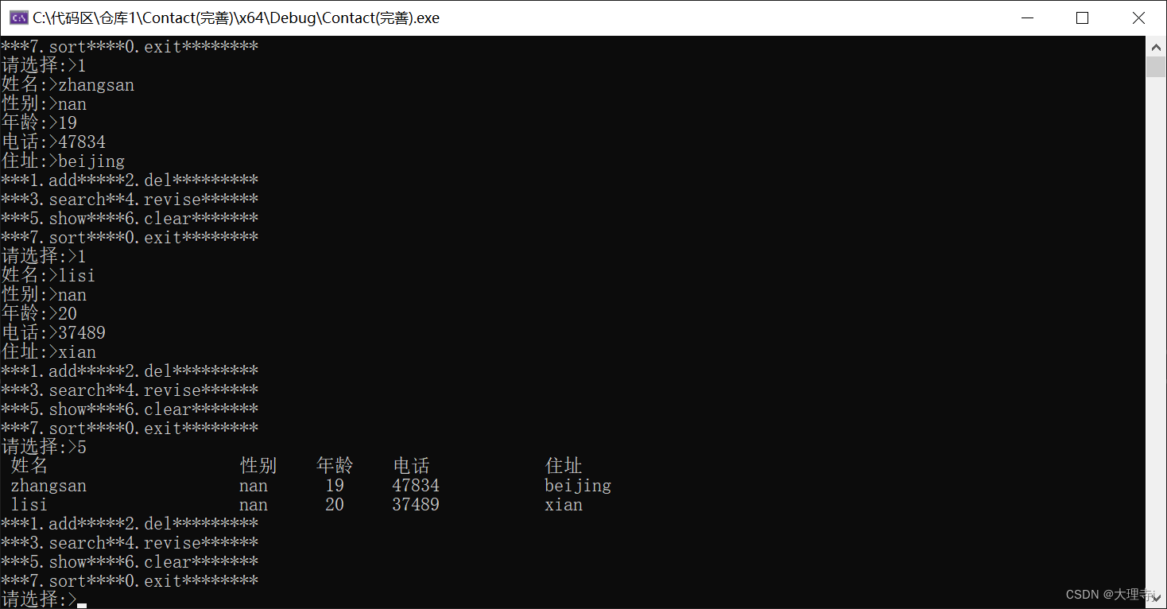Click the last menu line '***7.sort****0.exit'
This screenshot has width=1167, height=609.
click(130, 581)
